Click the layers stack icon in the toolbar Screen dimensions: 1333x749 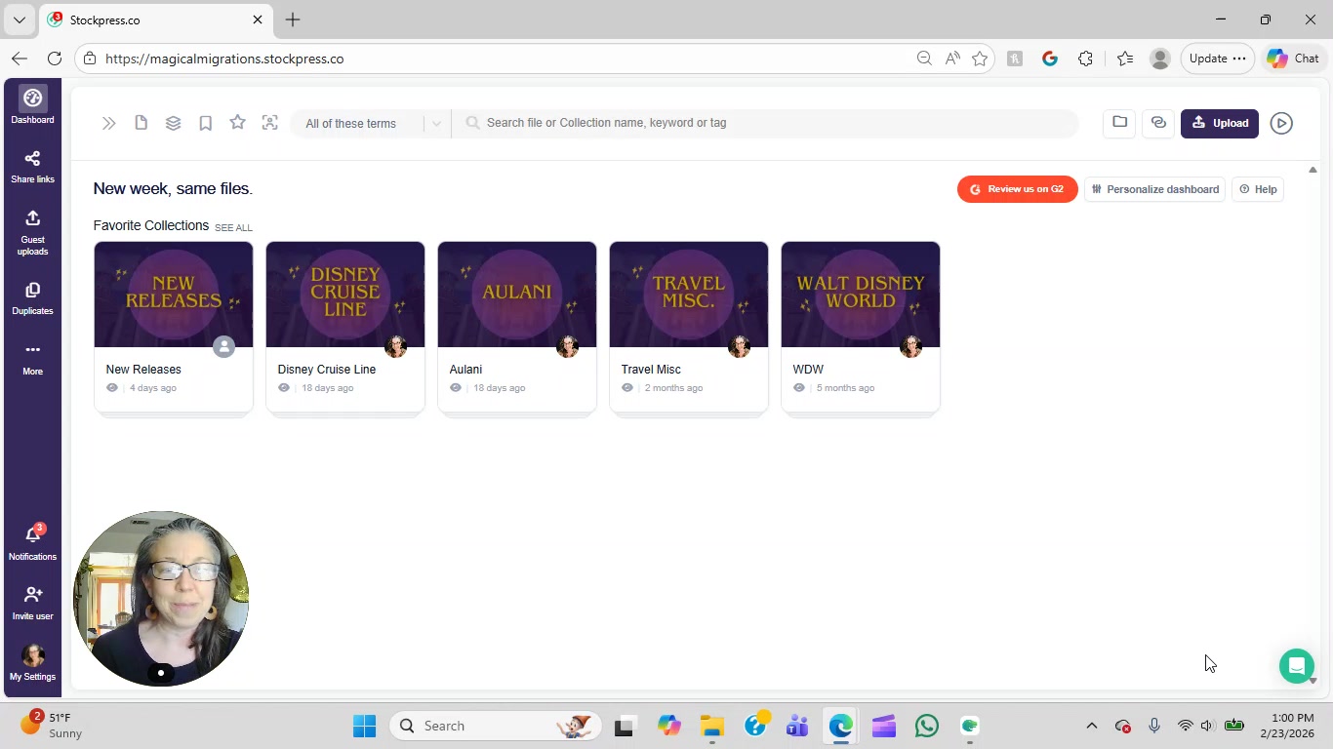[x=173, y=123]
